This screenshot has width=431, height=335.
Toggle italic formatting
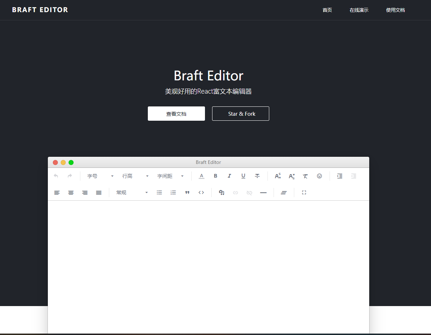click(229, 176)
